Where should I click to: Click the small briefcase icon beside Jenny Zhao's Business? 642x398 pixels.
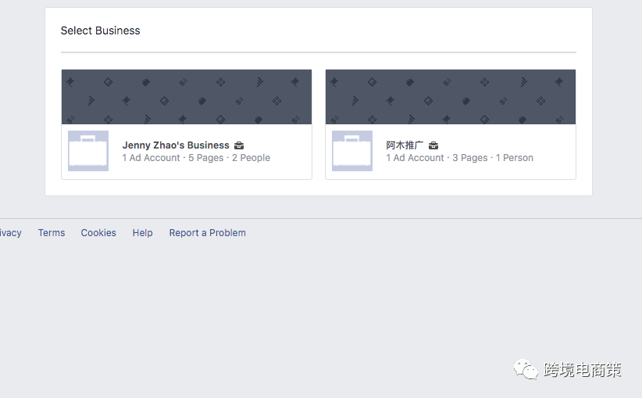click(239, 145)
